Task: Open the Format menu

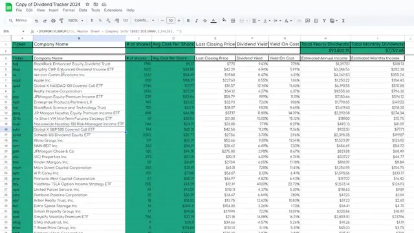Action: click(x=69, y=10)
